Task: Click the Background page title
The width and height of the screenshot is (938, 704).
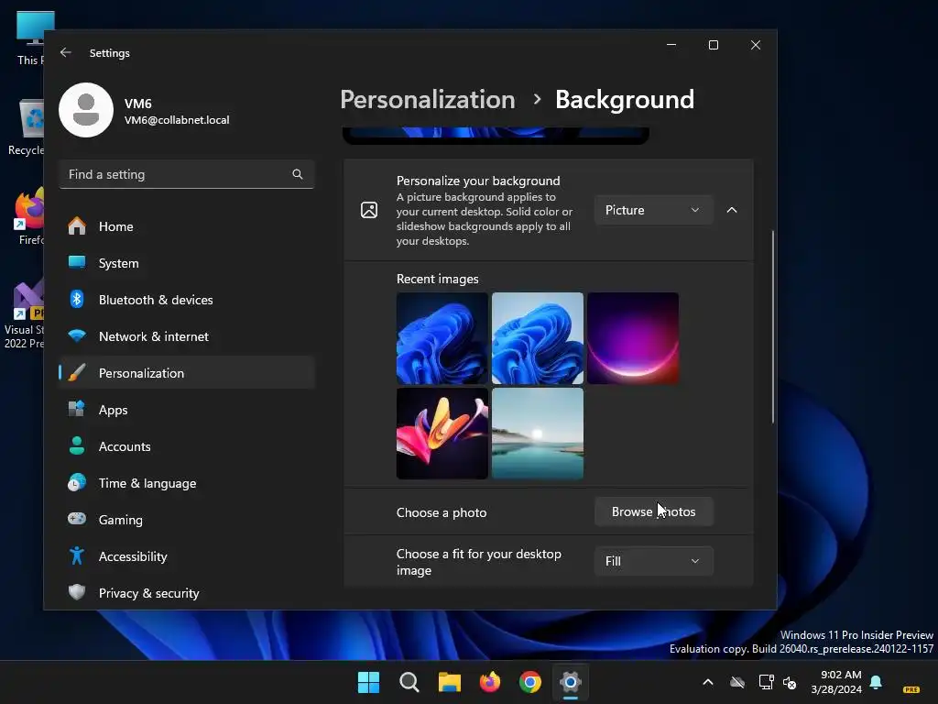Action: pyautogui.click(x=625, y=99)
